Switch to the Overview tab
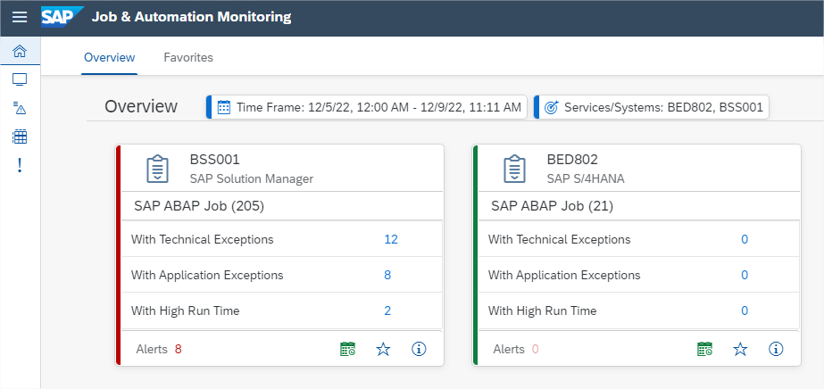The height and width of the screenshot is (389, 824). click(x=109, y=57)
